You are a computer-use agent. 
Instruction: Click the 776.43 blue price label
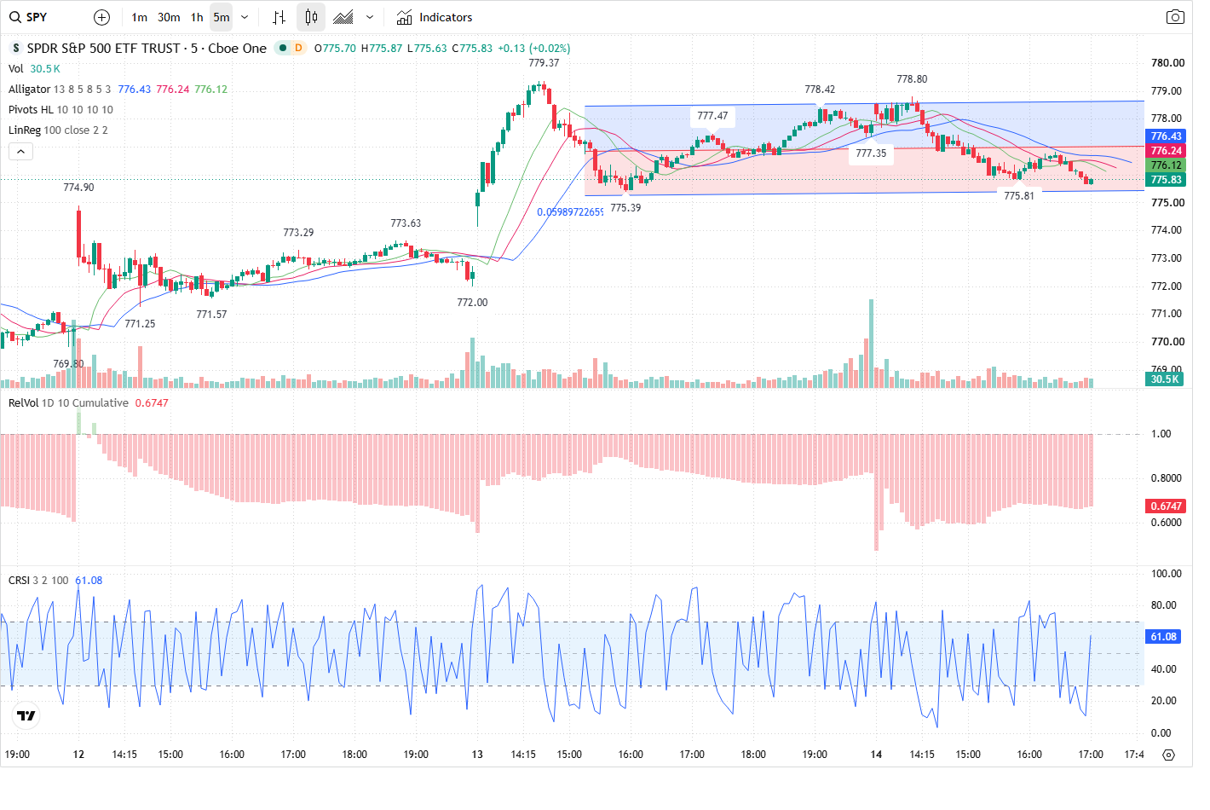pos(1166,136)
